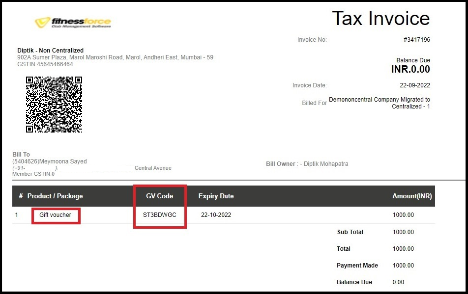Click the Diptik - Non Centralized company name
This screenshot has height=294, width=468.
click(x=51, y=51)
